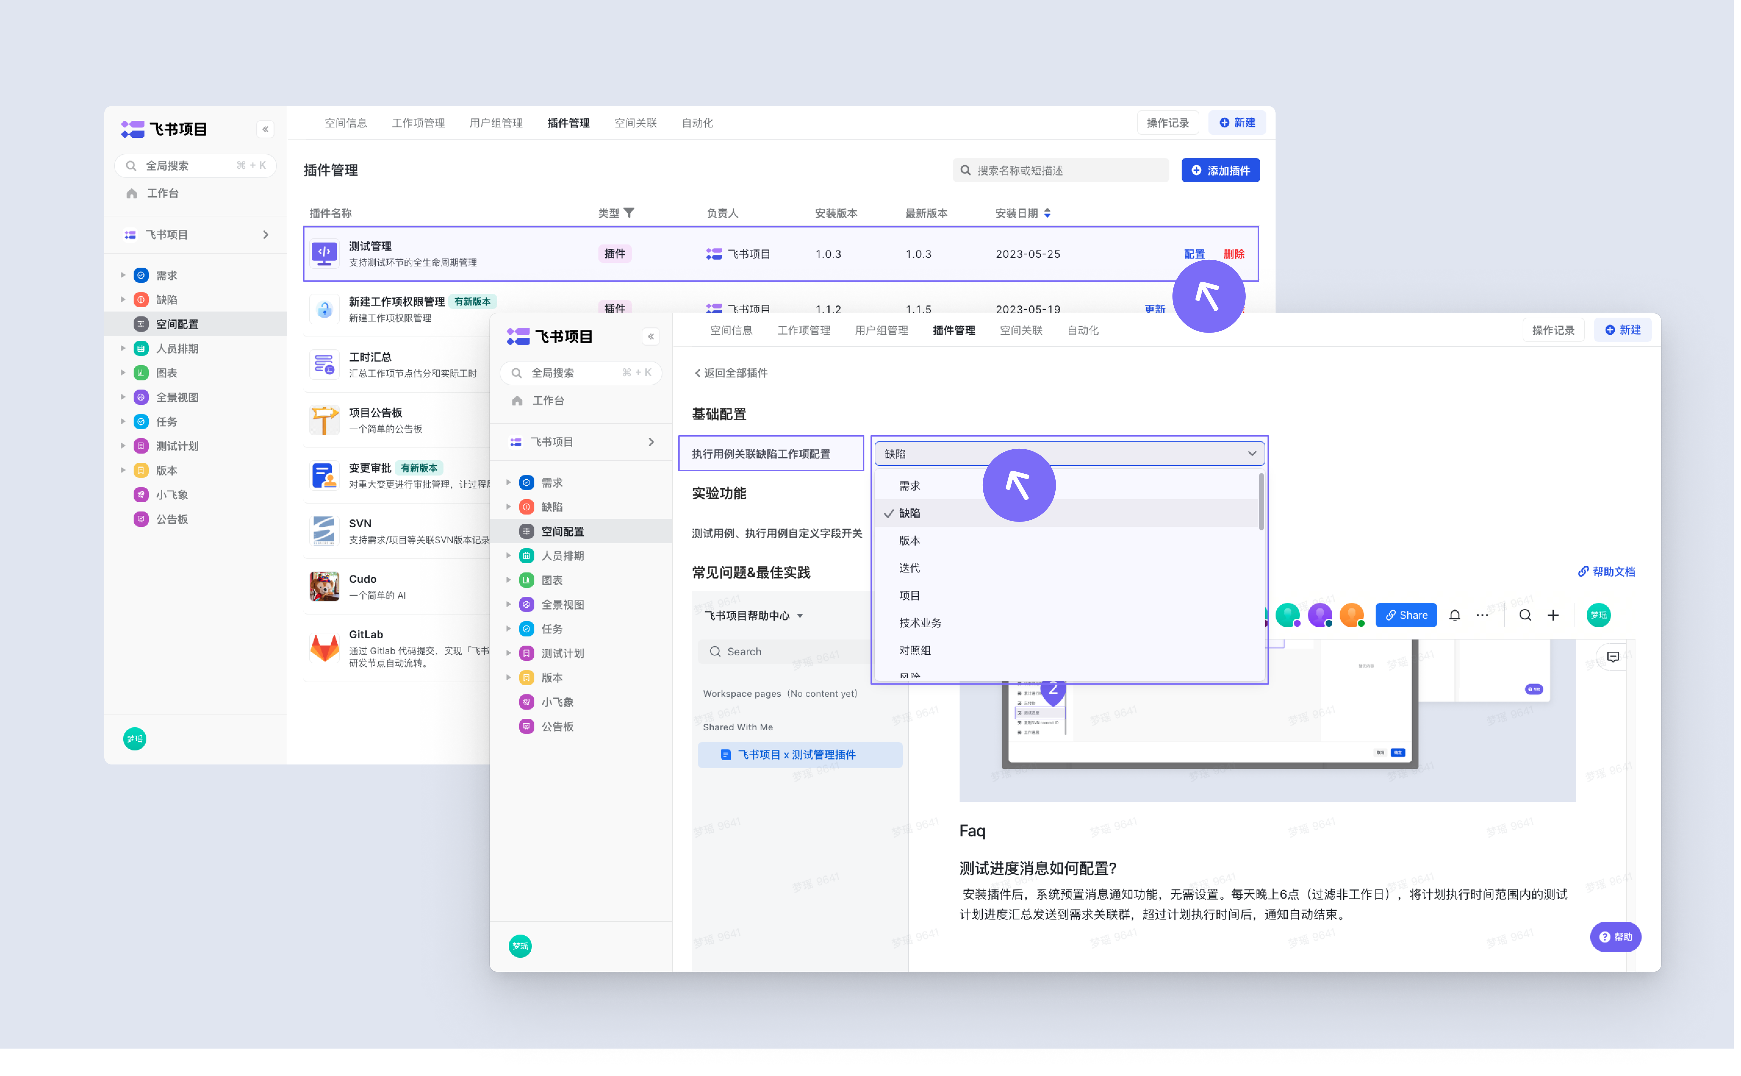This screenshot has width=1741, height=1076.
Task: Expand 人员排期 tree arrow in the back window
Action: click(x=123, y=348)
